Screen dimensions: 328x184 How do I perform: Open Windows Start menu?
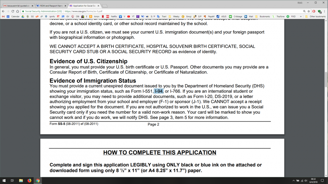4,180
